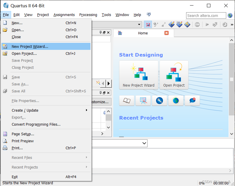Open the Processing menu
This screenshot has width=235, height=186.
click(88, 15)
